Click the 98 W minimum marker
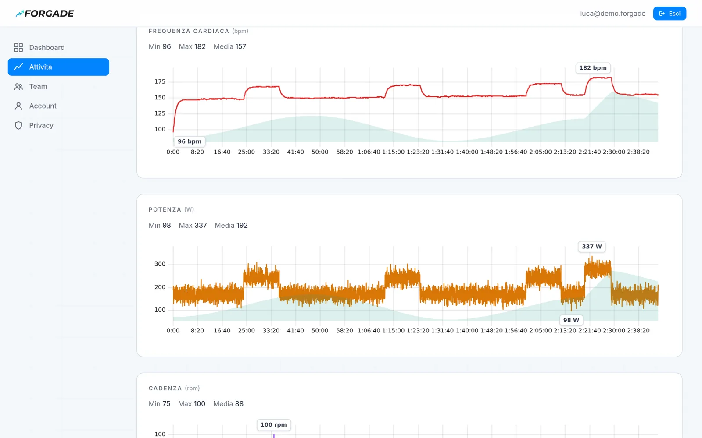 pyautogui.click(x=571, y=320)
